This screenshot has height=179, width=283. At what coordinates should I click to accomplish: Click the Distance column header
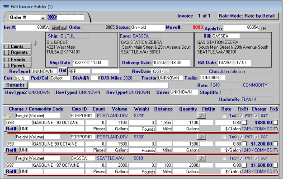[163, 109]
